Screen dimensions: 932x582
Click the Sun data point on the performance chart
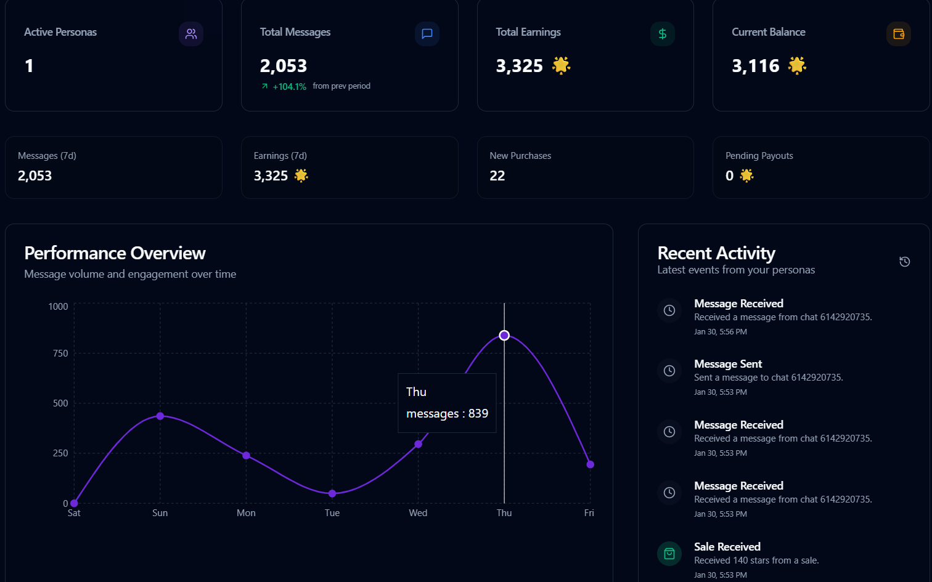pos(160,416)
